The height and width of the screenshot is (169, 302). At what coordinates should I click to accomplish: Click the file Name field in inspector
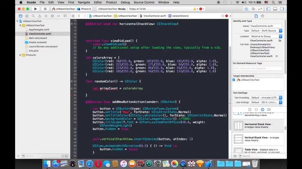coord(266,26)
